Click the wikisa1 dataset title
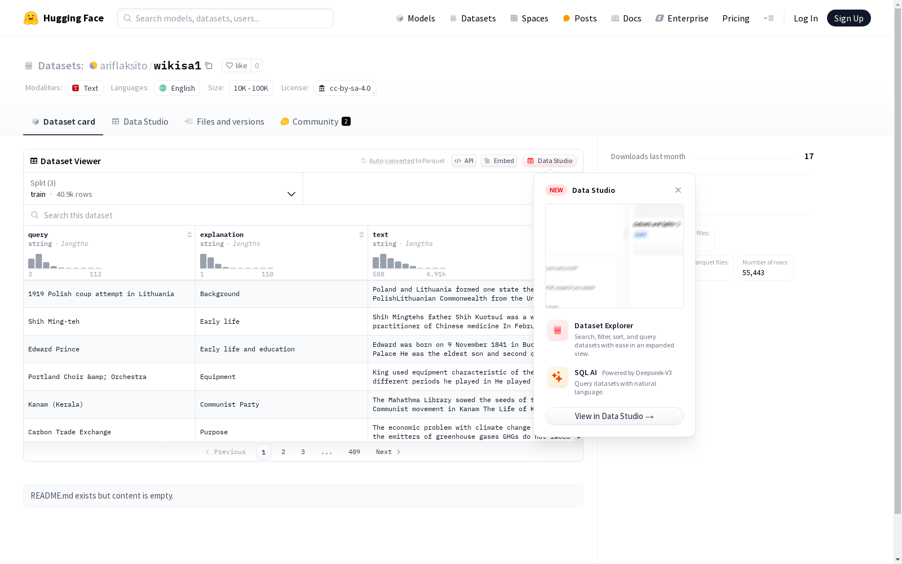This screenshot has height=564, width=902. (x=178, y=65)
